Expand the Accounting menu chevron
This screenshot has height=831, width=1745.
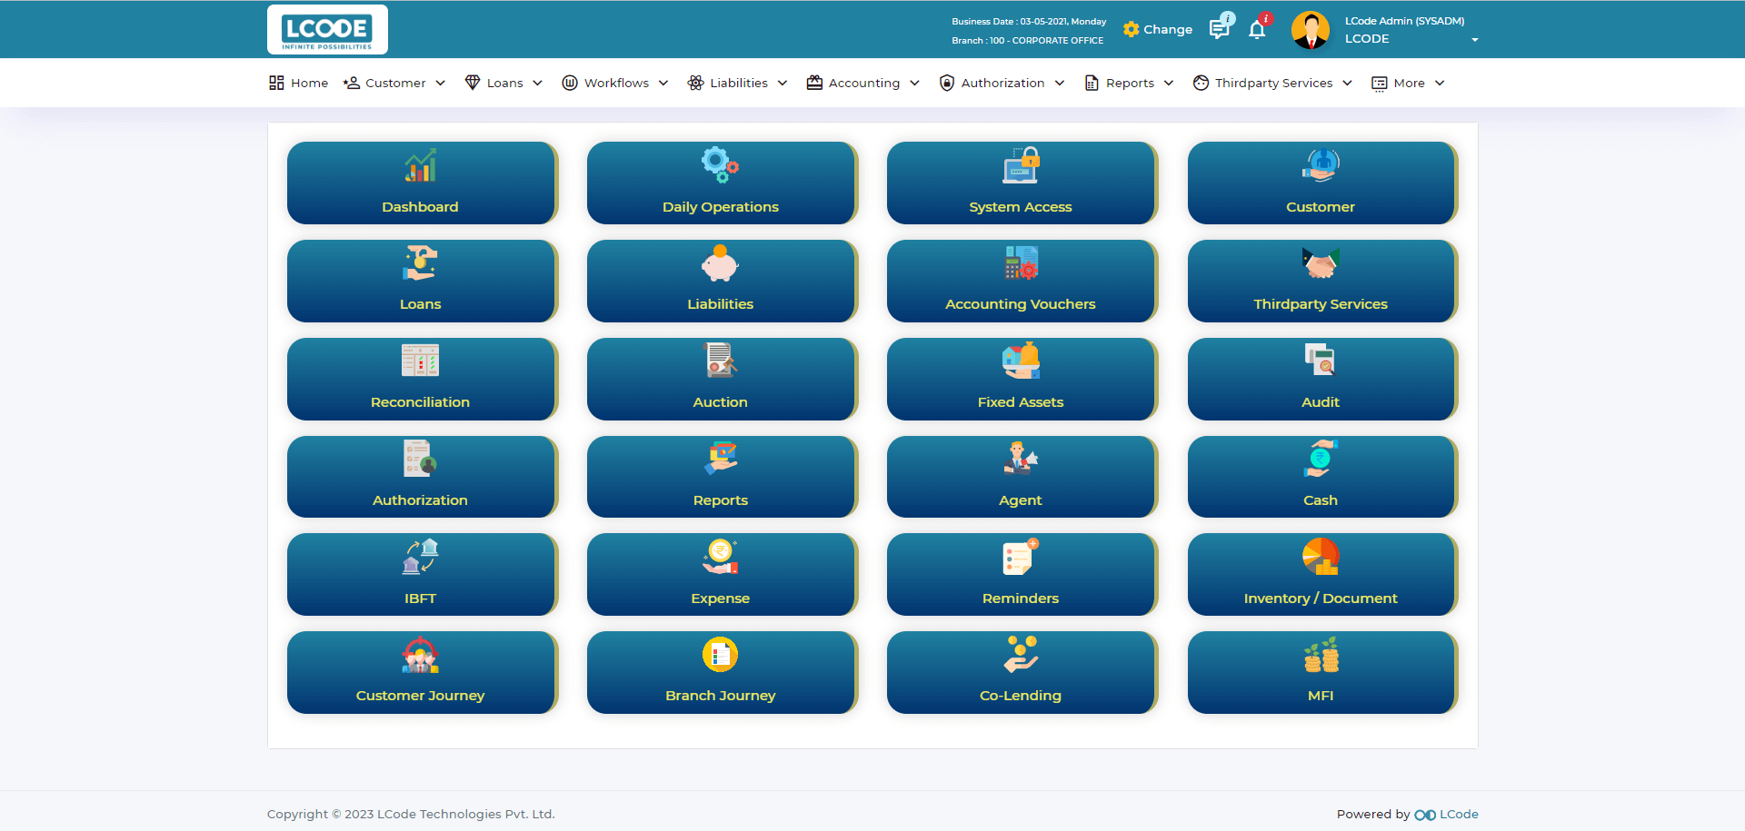coord(915,83)
